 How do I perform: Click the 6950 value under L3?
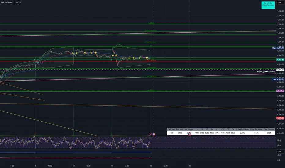coord(207,133)
